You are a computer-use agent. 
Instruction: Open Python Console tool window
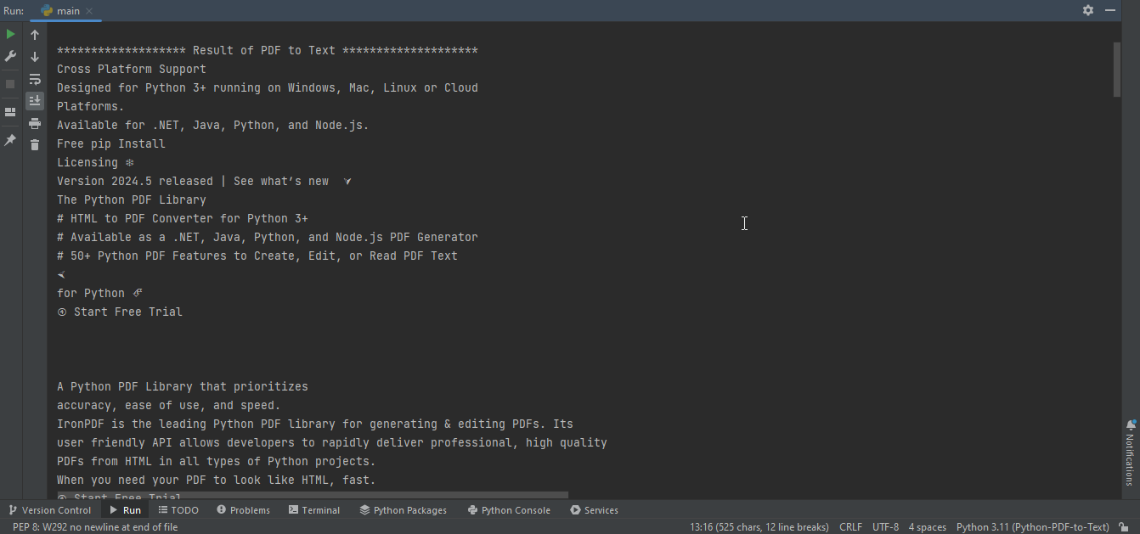[509, 510]
